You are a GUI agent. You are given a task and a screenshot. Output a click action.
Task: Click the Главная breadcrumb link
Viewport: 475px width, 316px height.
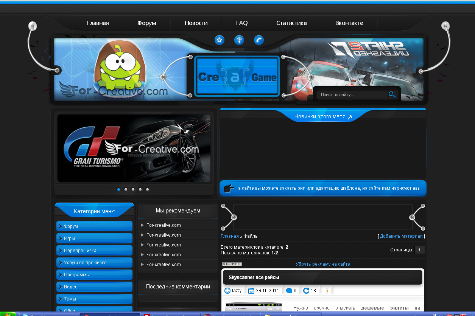click(230, 236)
